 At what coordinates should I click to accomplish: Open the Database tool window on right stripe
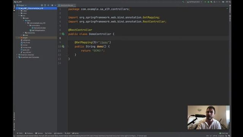[230, 9]
